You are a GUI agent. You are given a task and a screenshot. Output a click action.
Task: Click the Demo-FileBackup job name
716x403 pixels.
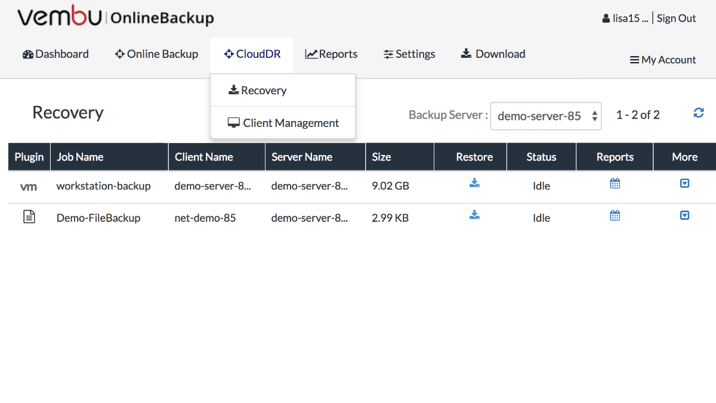pos(98,218)
